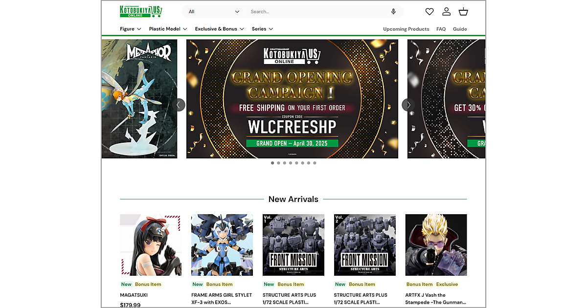This screenshot has height=308, width=587.
Task: Open the All category search dropdown
Action: coord(213,12)
